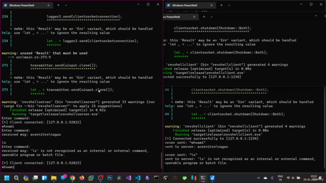Switch to Google Chrome on taskbar
Viewport: 326px width, 183px height.
pos(72,178)
